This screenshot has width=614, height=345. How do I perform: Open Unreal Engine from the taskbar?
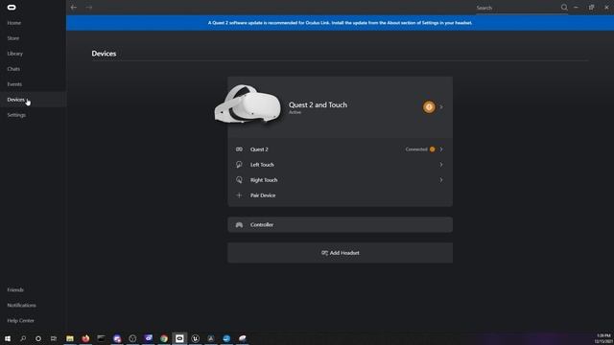[x=195, y=338]
